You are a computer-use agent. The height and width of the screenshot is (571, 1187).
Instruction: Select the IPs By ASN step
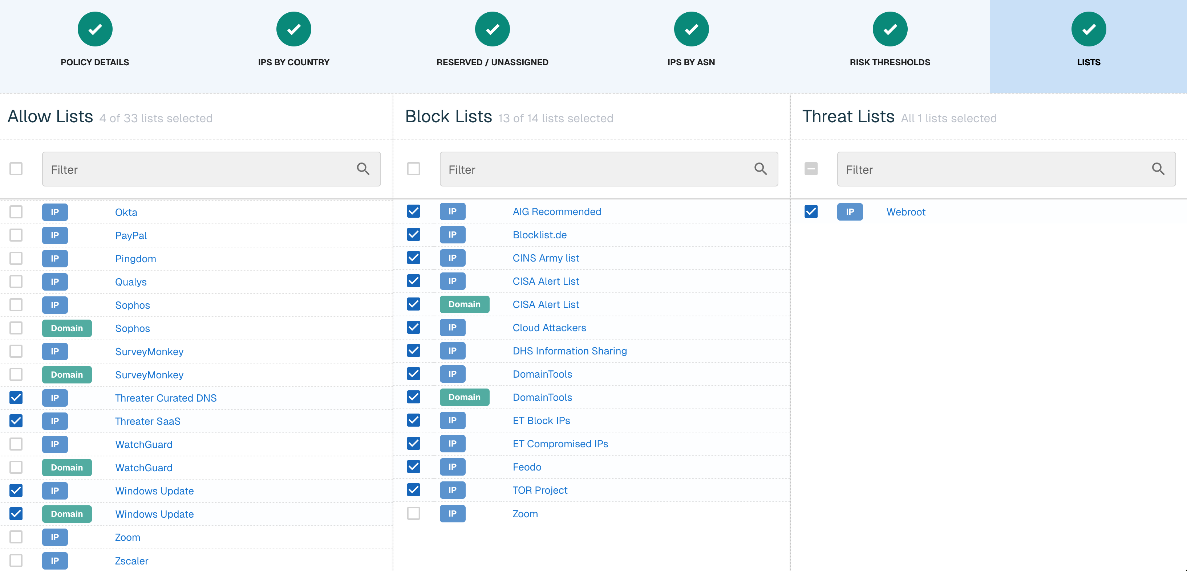(x=691, y=62)
